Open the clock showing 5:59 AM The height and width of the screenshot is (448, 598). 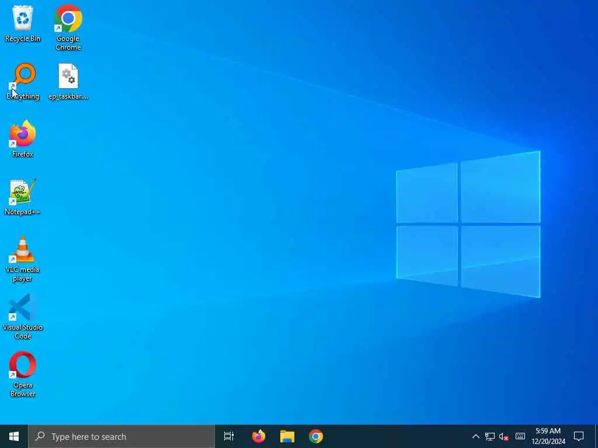point(548,436)
